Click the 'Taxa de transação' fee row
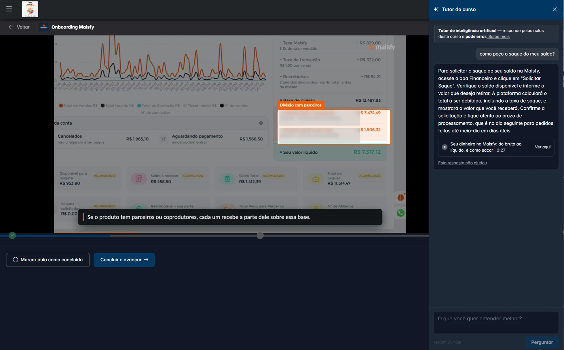Viewport: 564px width, 350px height. [x=330, y=62]
